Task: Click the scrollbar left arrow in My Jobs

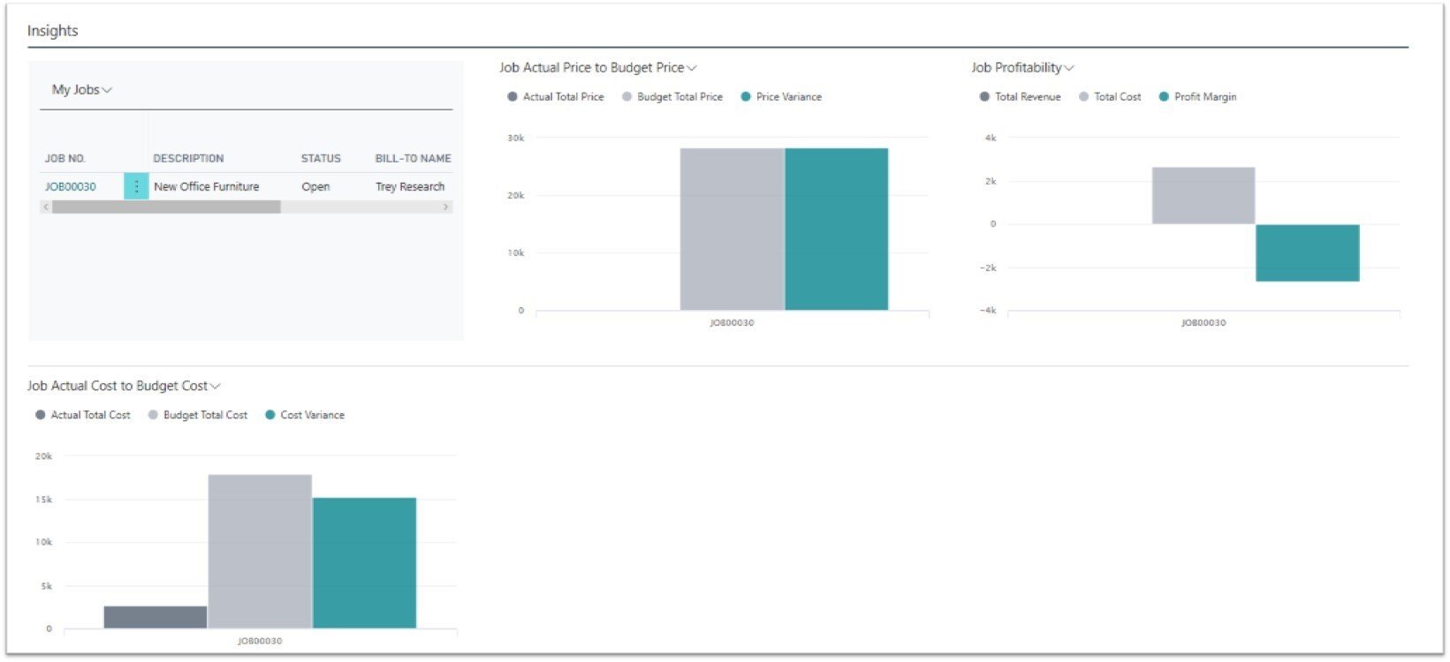Action: [46, 207]
